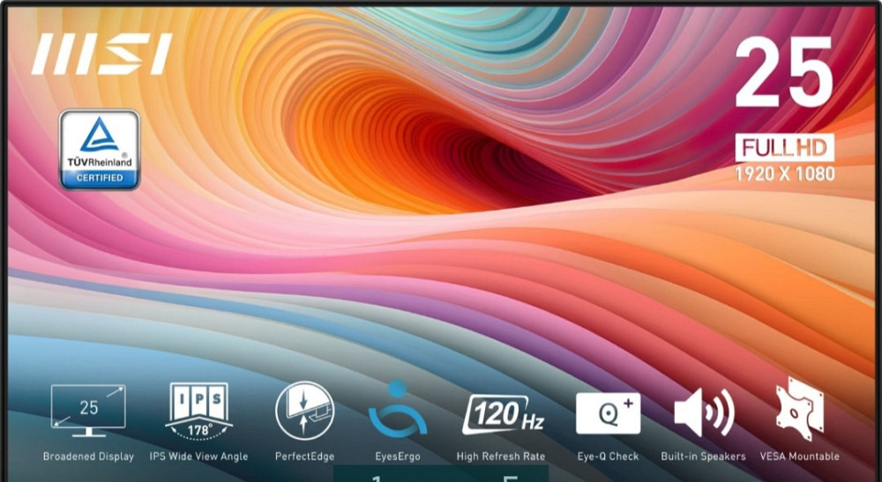This screenshot has width=882, height=482.
Task: Click the dark teal box at bottom center
Action: coord(441,473)
